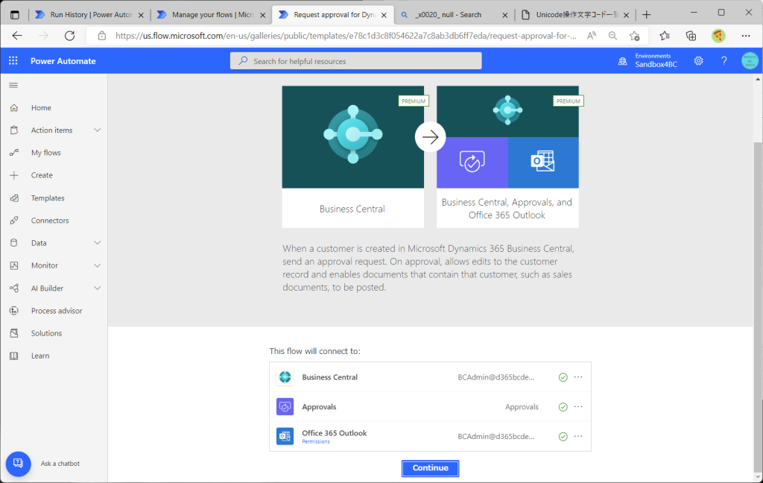Click the Power Automate title link
Image resolution: width=763 pixels, height=483 pixels.
click(63, 61)
